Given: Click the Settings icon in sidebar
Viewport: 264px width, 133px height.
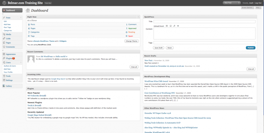Looking at the screenshot, I should tap(4, 80).
